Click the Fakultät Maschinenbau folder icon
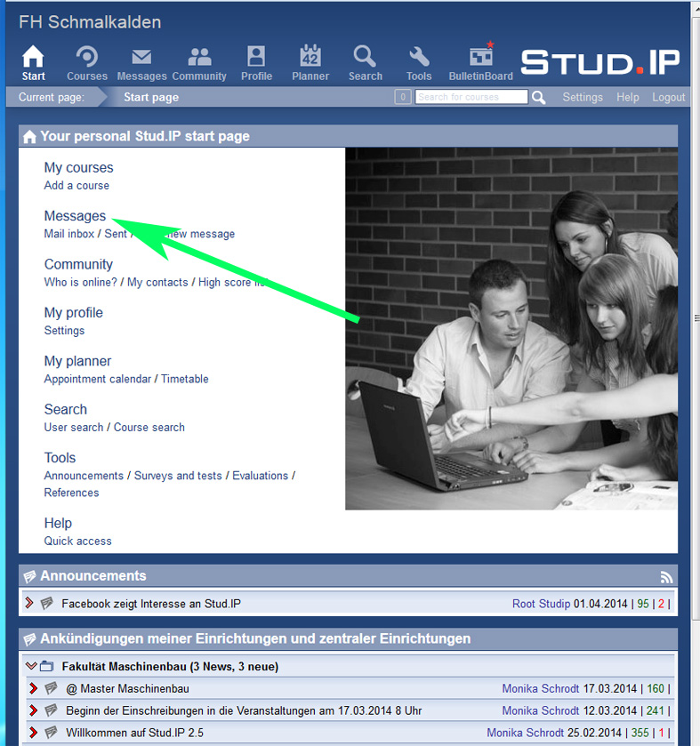Viewport: 700px width, 746px height. (x=46, y=666)
